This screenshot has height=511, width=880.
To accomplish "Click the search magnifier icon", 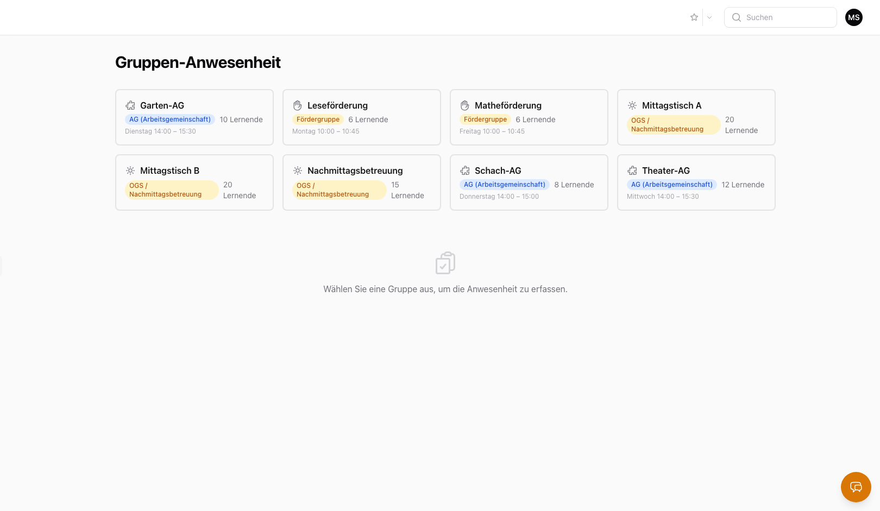I will point(737,17).
